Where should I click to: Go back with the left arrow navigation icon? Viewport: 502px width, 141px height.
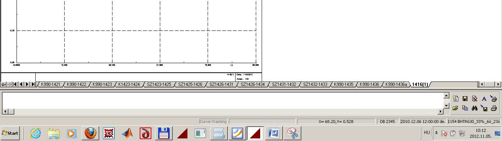pos(4,84)
